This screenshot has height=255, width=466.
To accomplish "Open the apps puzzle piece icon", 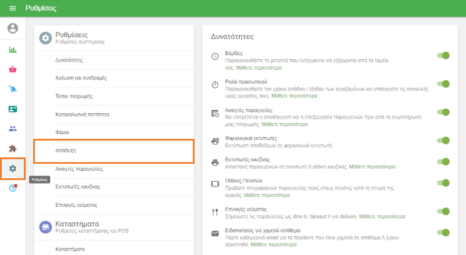I will pos(13,148).
